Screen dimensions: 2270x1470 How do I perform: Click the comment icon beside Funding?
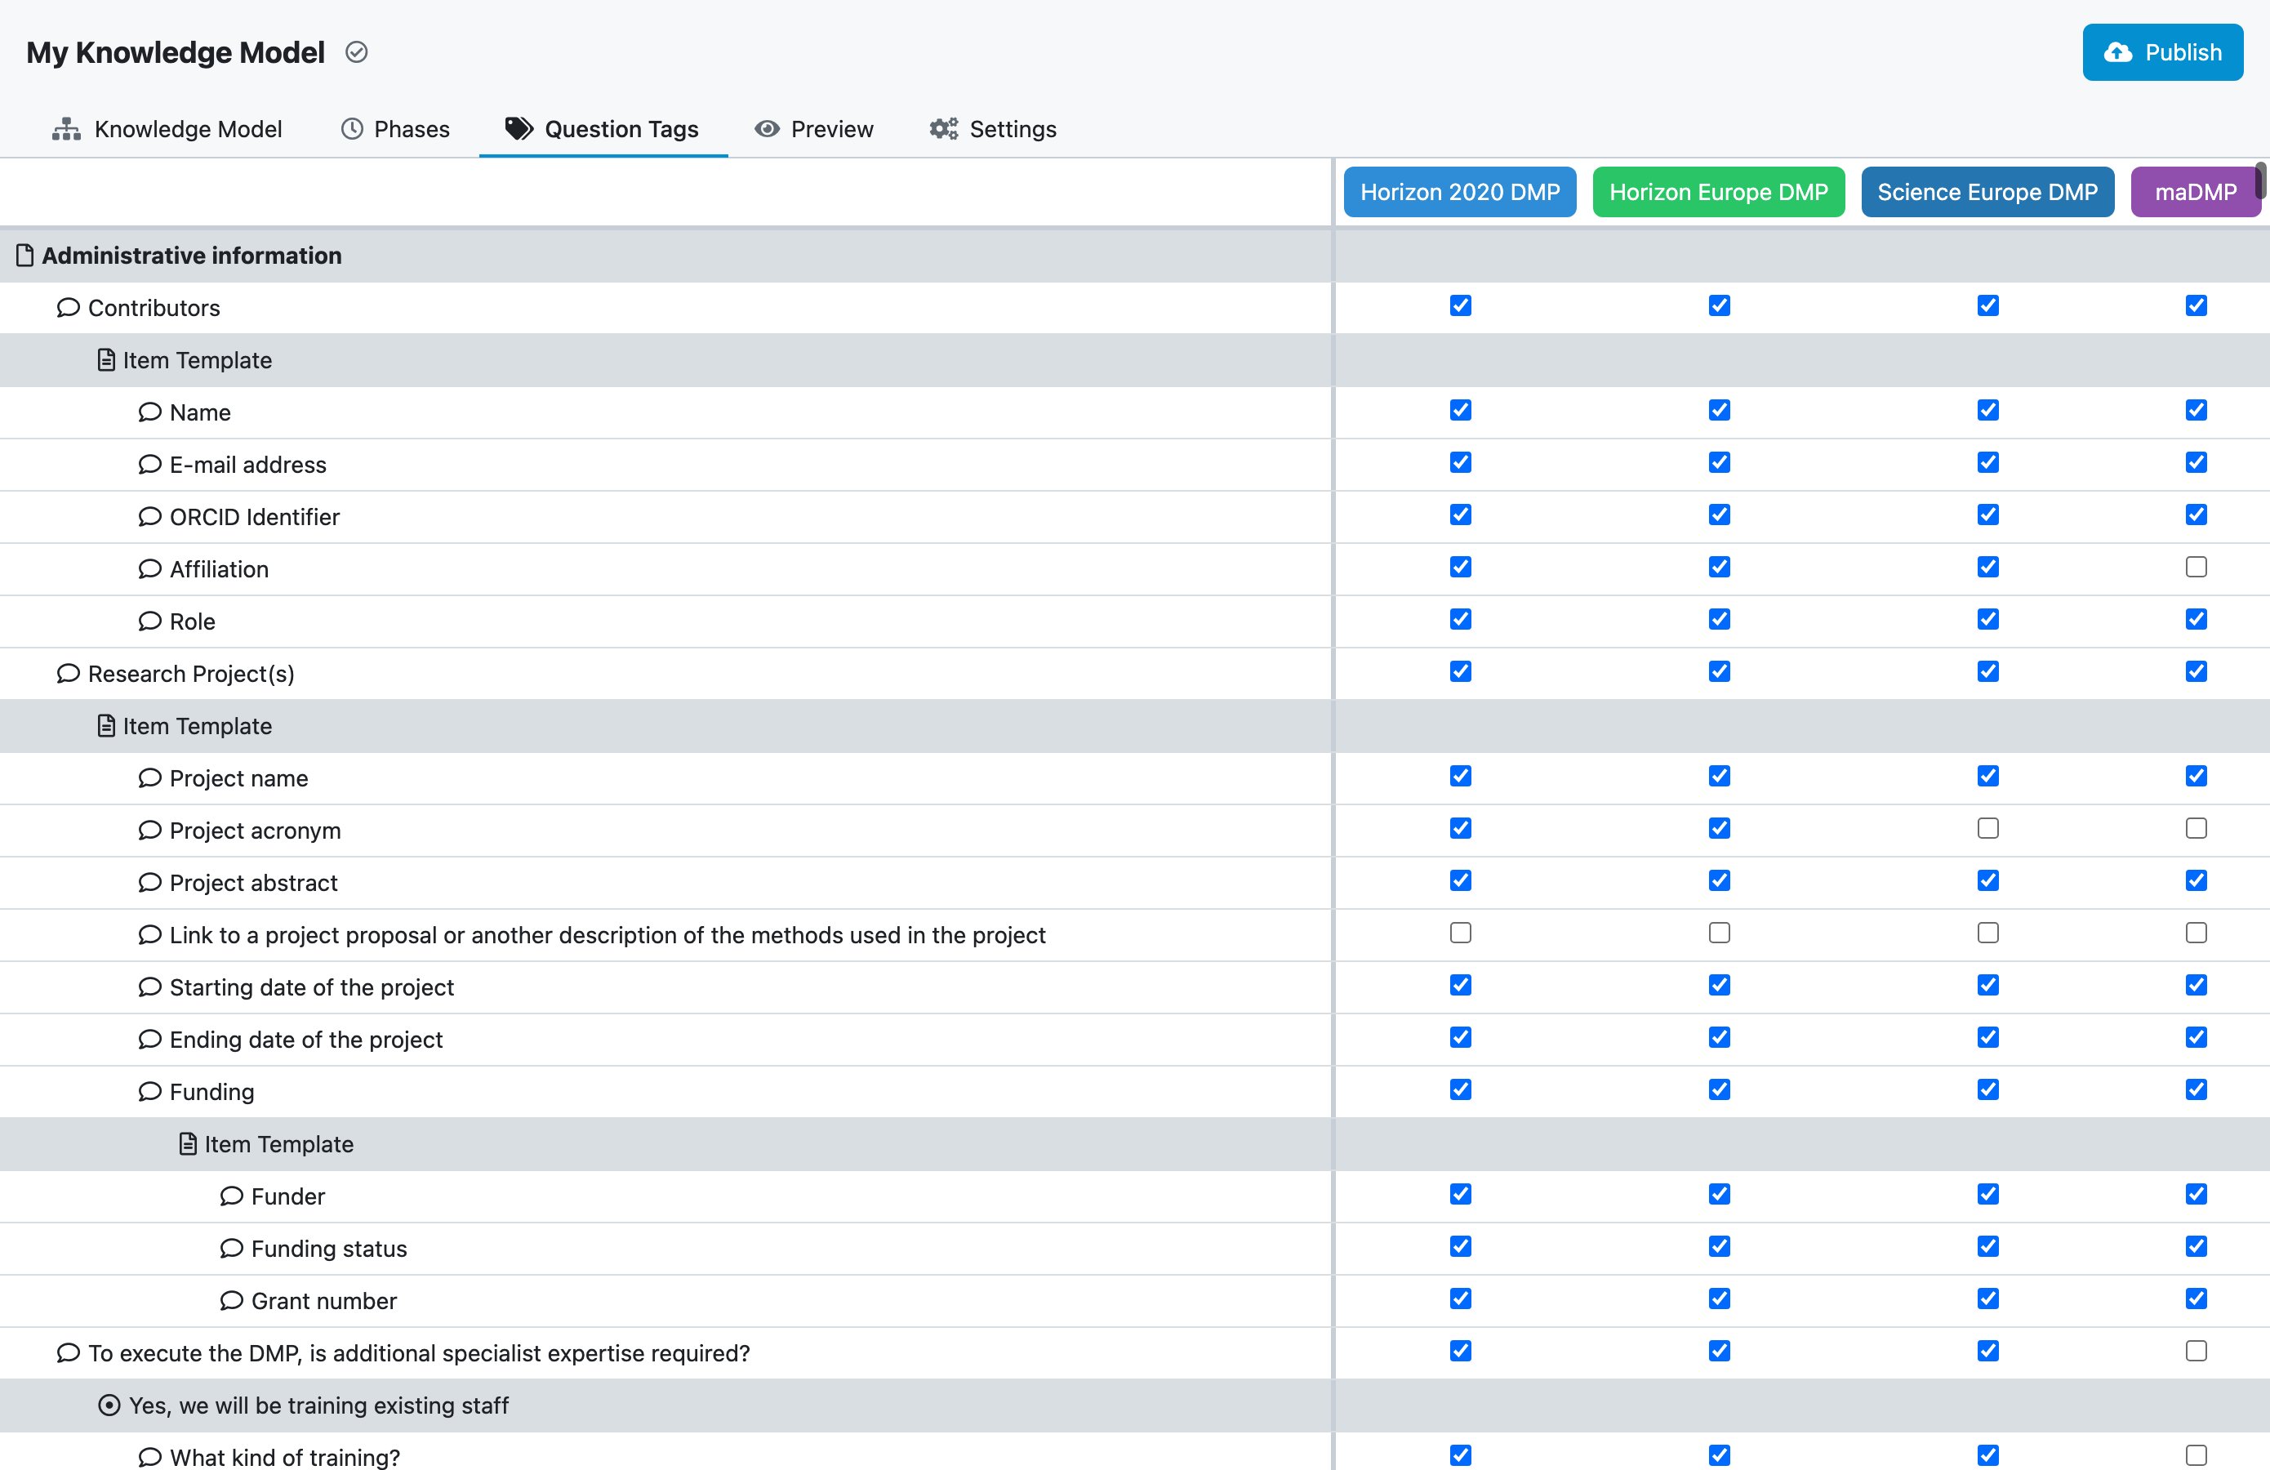(149, 1091)
